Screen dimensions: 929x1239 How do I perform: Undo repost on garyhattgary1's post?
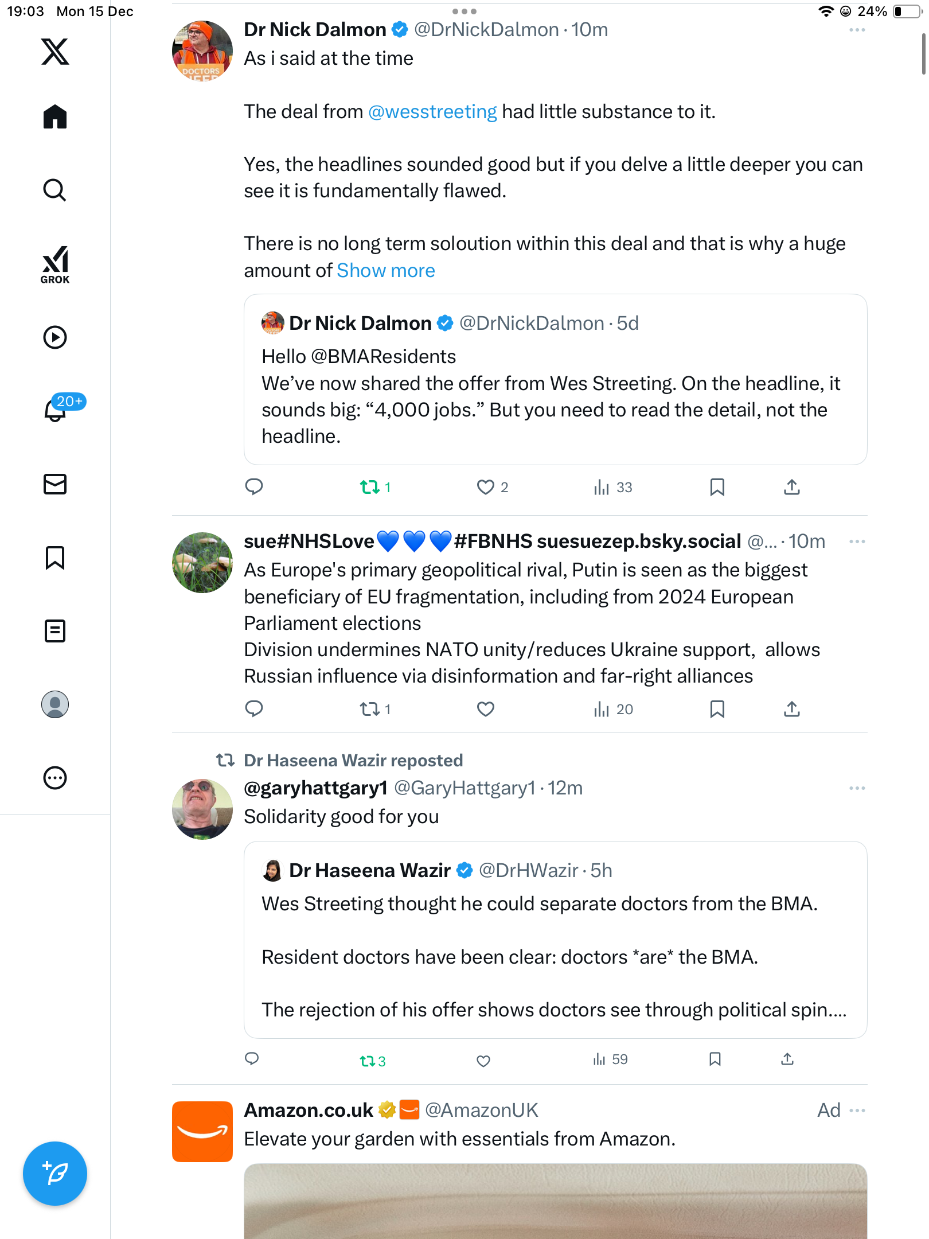click(x=368, y=1061)
